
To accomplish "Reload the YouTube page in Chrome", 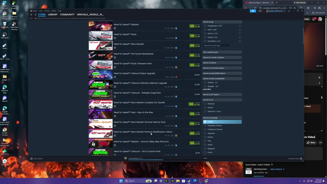I will (255, 8).
